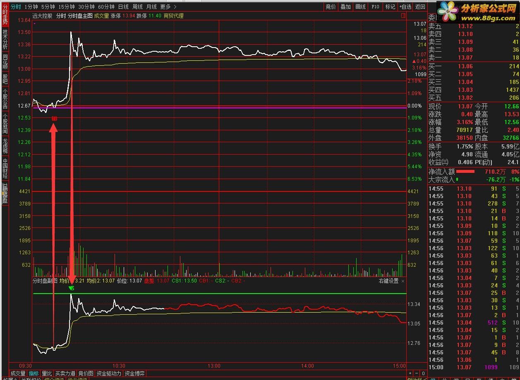This screenshot has width=520, height=380.
Task: Click the yellow 成交量 label in chart header
Action: coord(102,16)
